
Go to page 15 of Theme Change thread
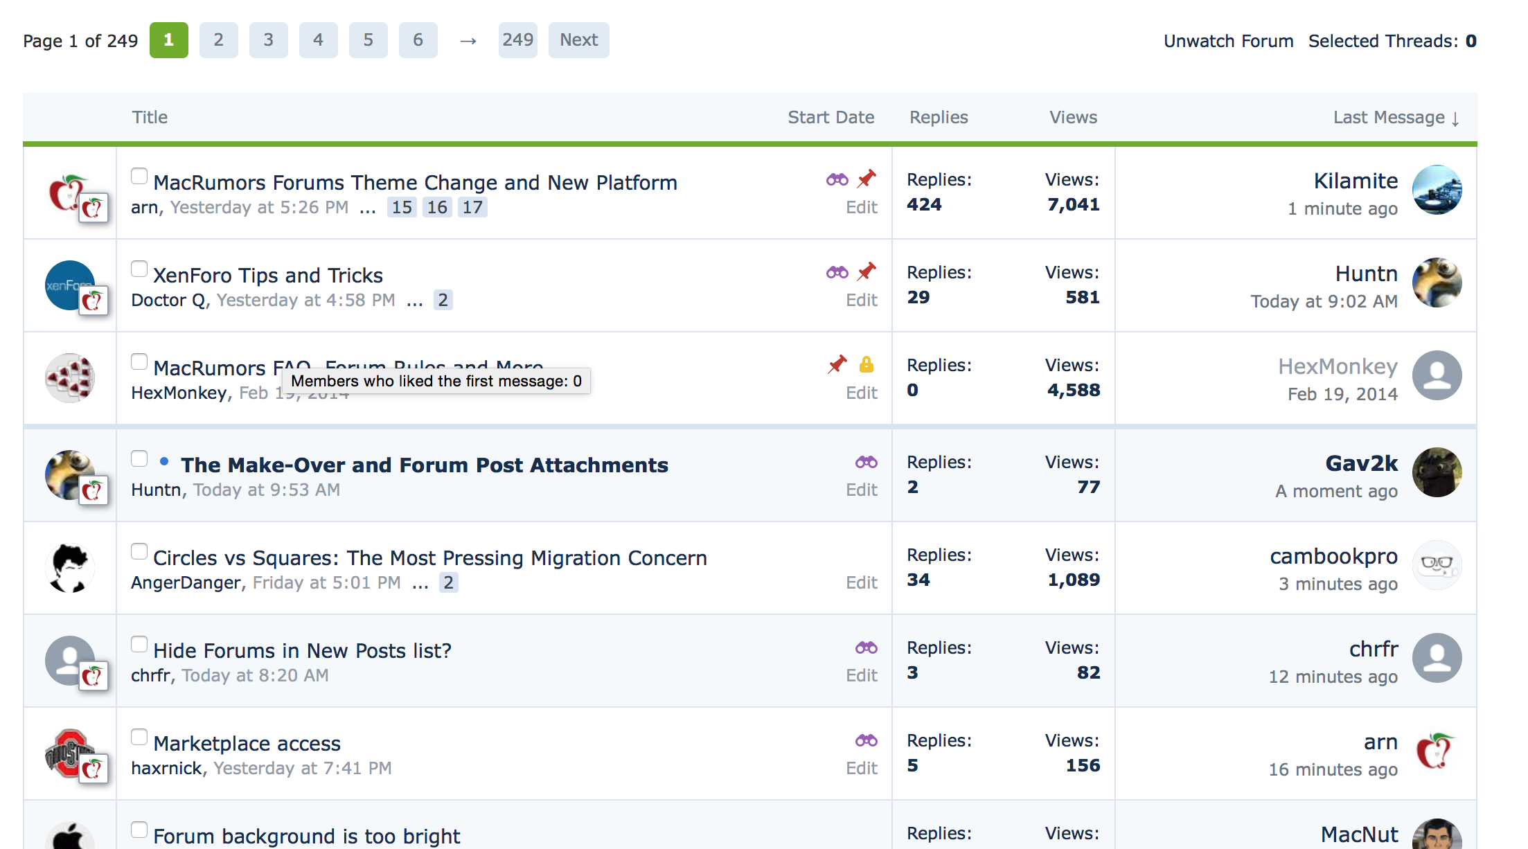[402, 207]
